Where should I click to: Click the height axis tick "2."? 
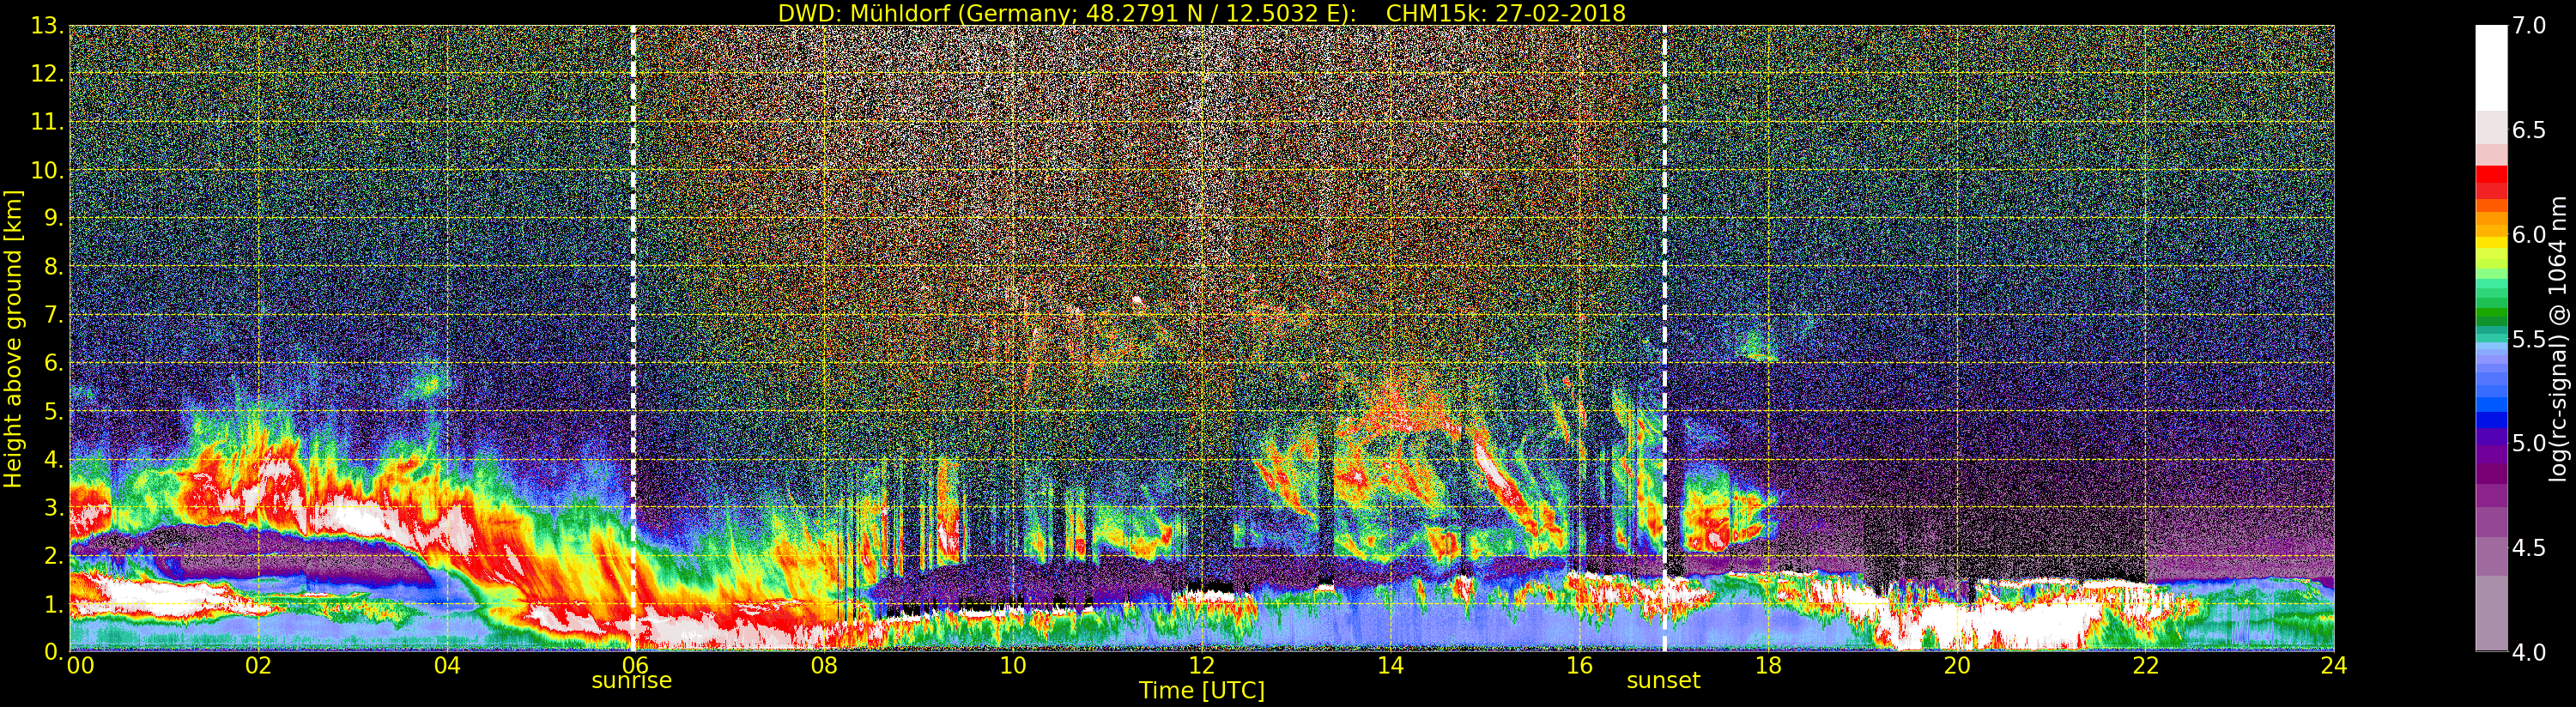point(53,555)
